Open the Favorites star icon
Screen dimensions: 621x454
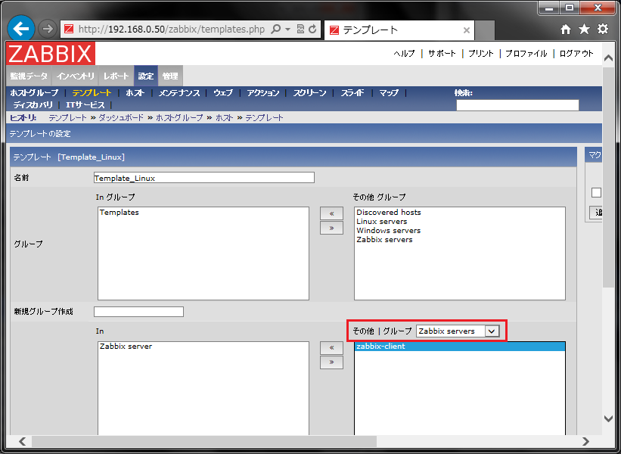(x=584, y=29)
